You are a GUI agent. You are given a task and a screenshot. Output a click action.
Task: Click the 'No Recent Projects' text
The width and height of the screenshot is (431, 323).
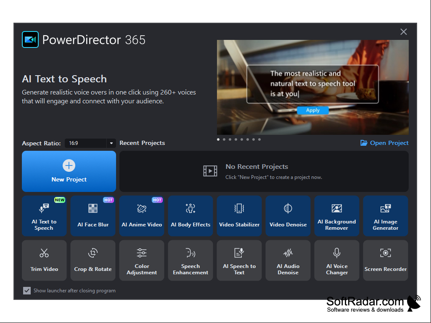pos(257,166)
